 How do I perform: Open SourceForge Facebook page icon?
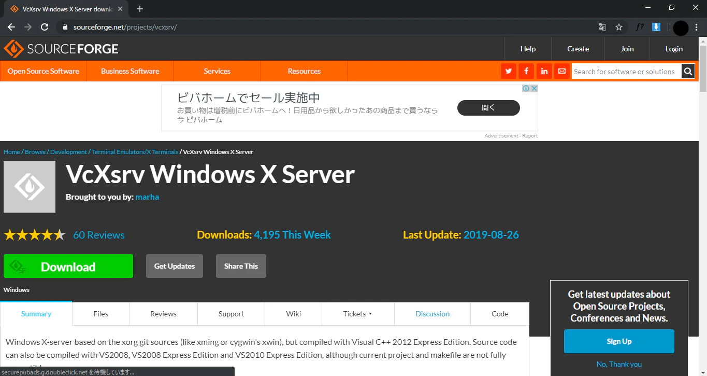[x=526, y=71]
